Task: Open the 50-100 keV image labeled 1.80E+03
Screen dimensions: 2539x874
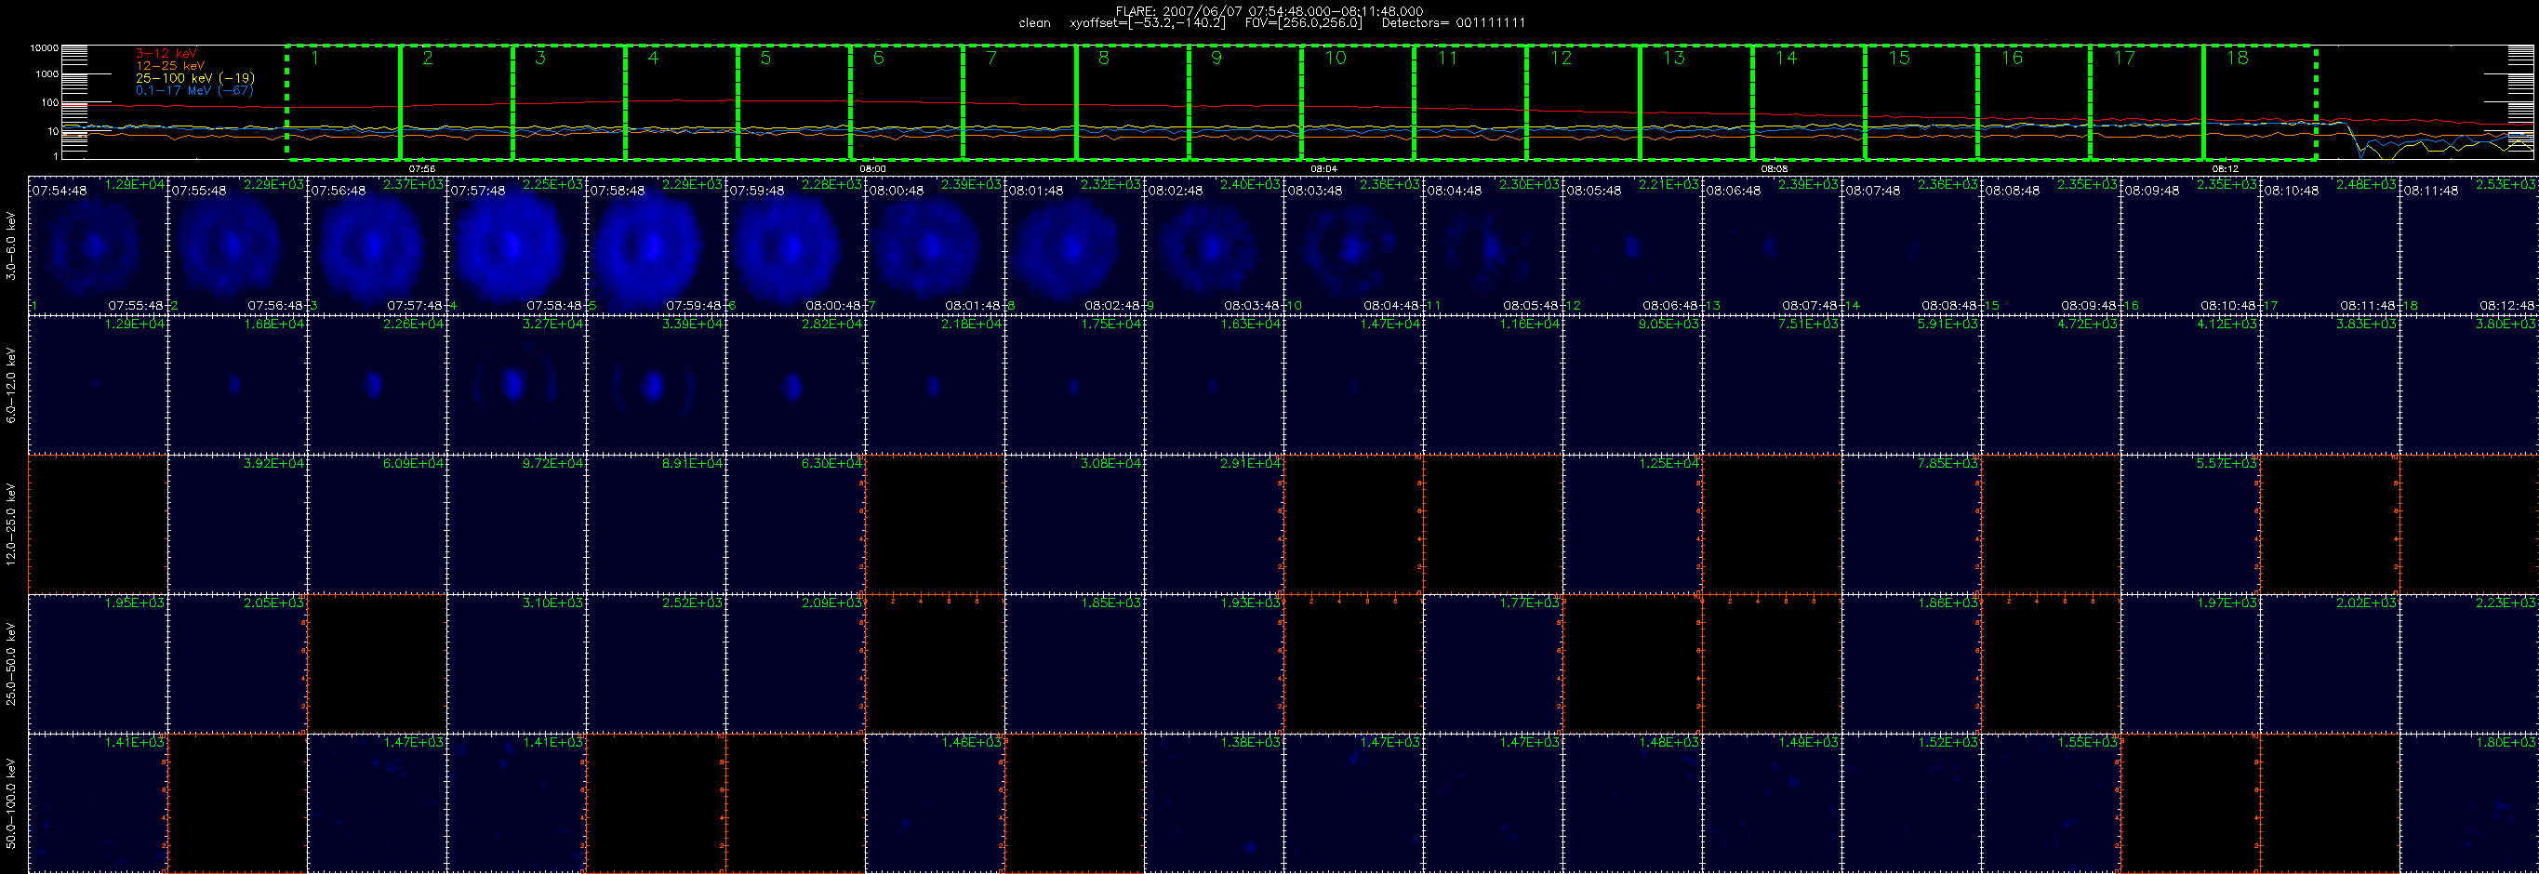Action: tap(2469, 803)
